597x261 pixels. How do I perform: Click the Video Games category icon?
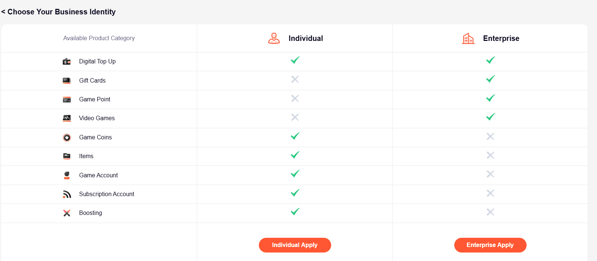(67, 118)
